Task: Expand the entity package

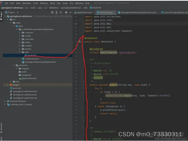Action: (20, 42)
